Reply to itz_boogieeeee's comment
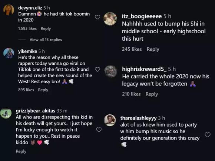Screen dimensions: 215x161 [153, 49]
